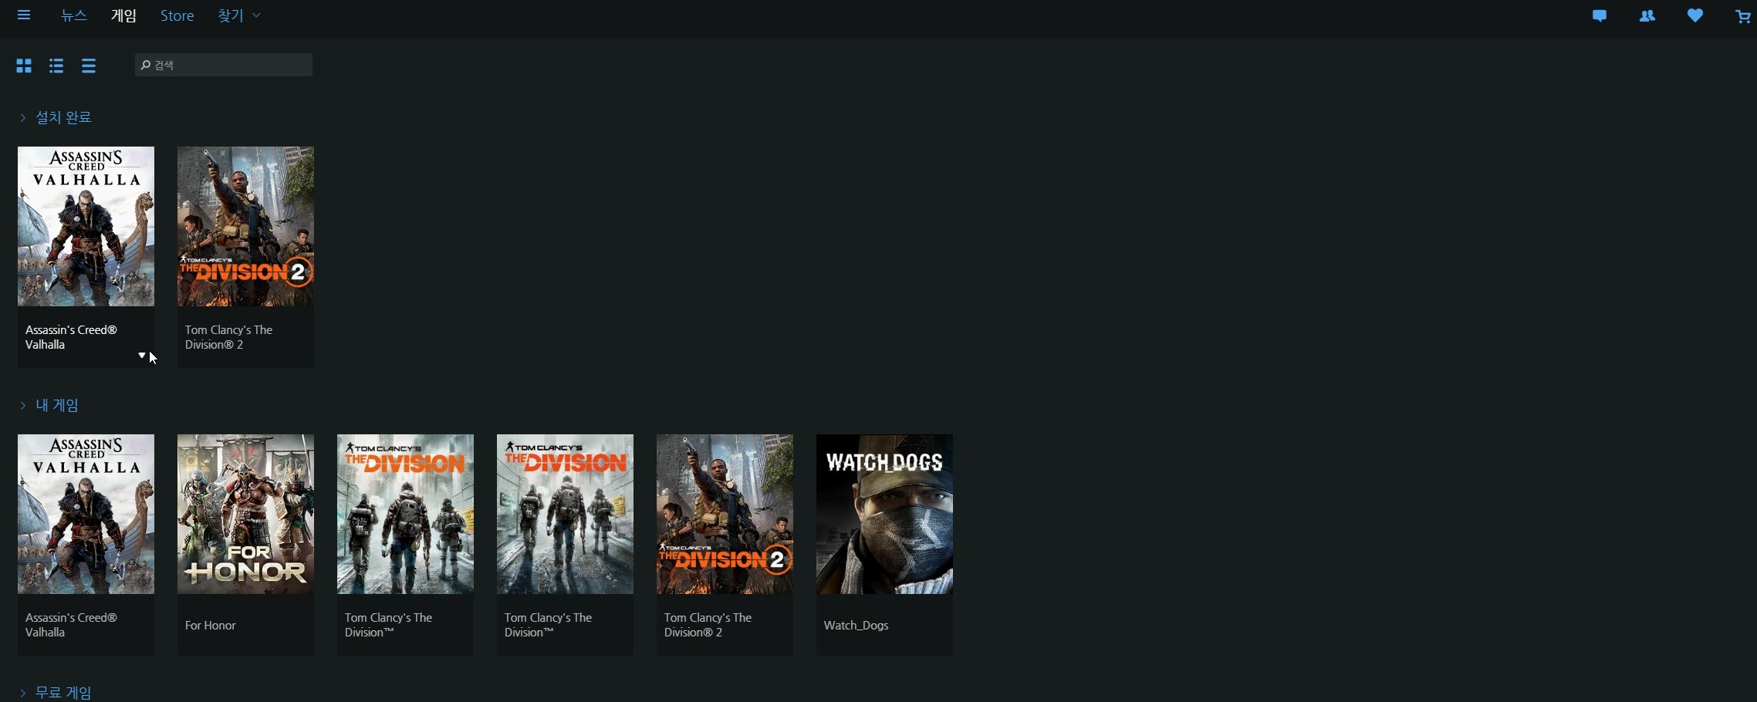
Task: Click in the 검색 search field
Action: point(224,65)
